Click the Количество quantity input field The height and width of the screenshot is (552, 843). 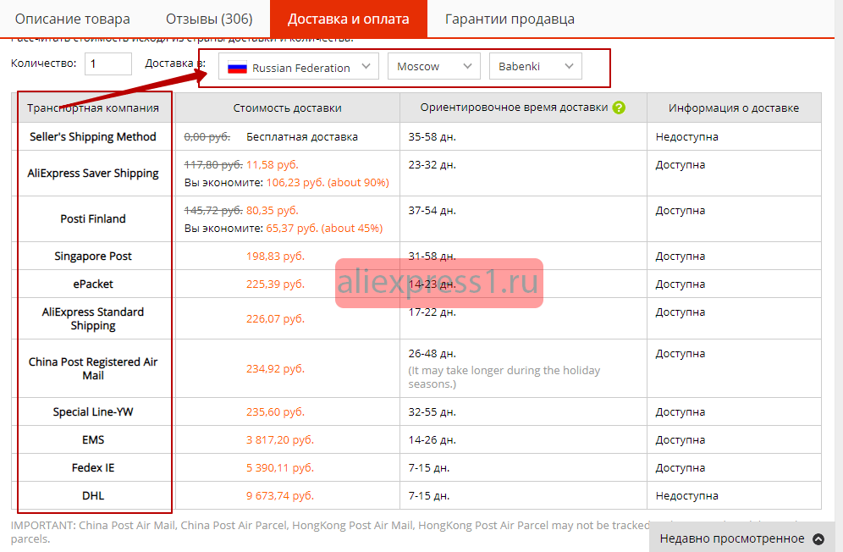point(108,64)
